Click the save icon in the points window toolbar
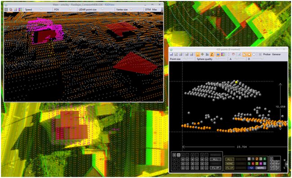 [x=171, y=54]
